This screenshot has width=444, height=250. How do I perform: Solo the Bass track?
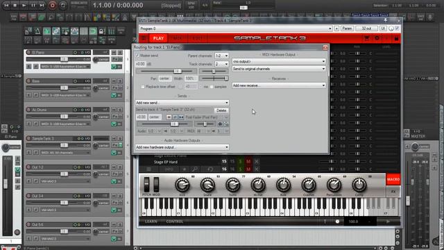coord(120,81)
